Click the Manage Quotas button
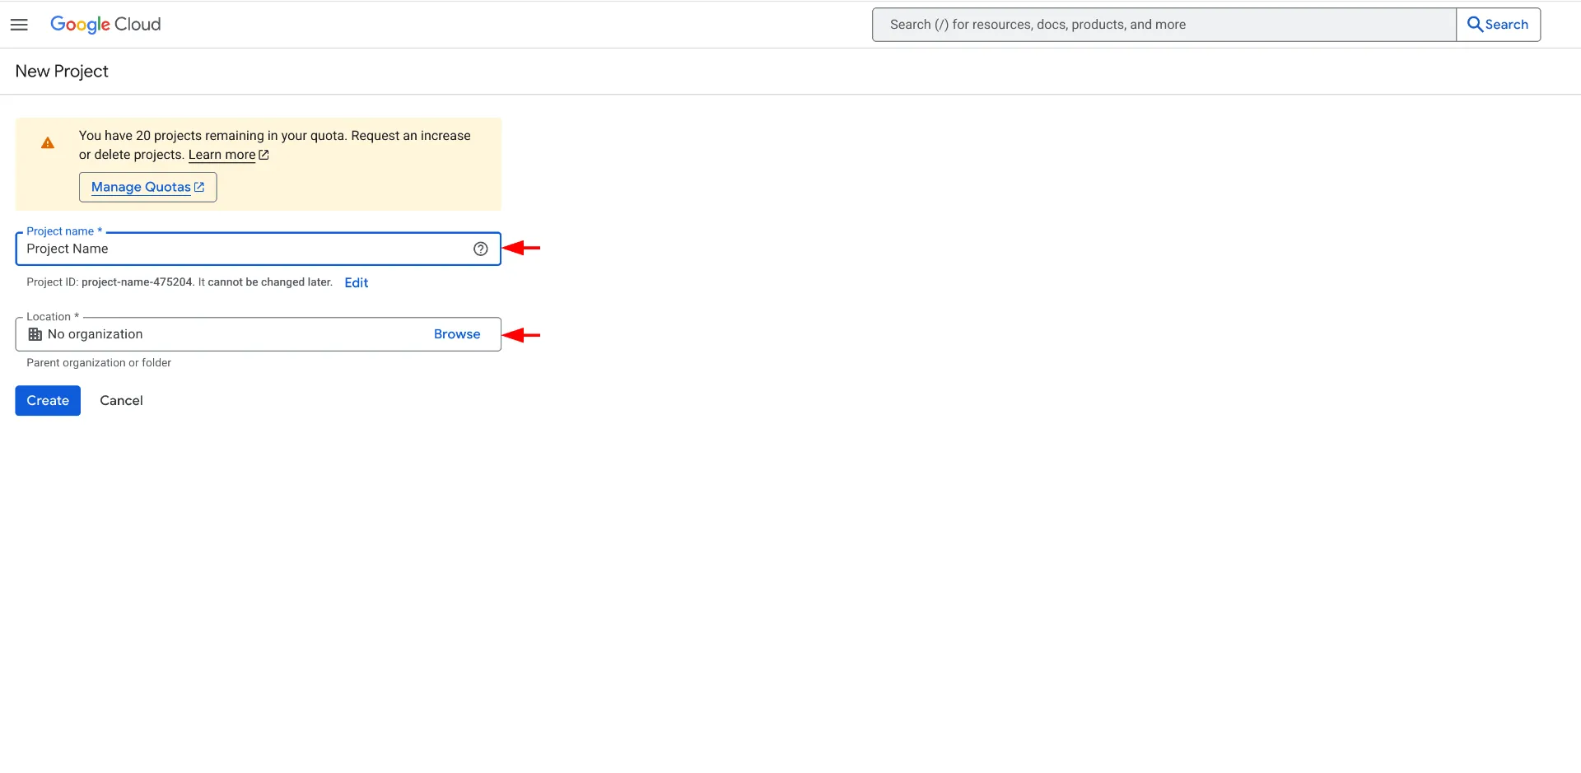Screen dimensions: 1581x773 [x=148, y=187]
